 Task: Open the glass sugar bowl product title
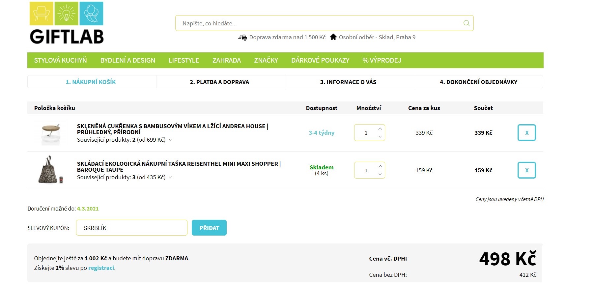pyautogui.click(x=173, y=129)
